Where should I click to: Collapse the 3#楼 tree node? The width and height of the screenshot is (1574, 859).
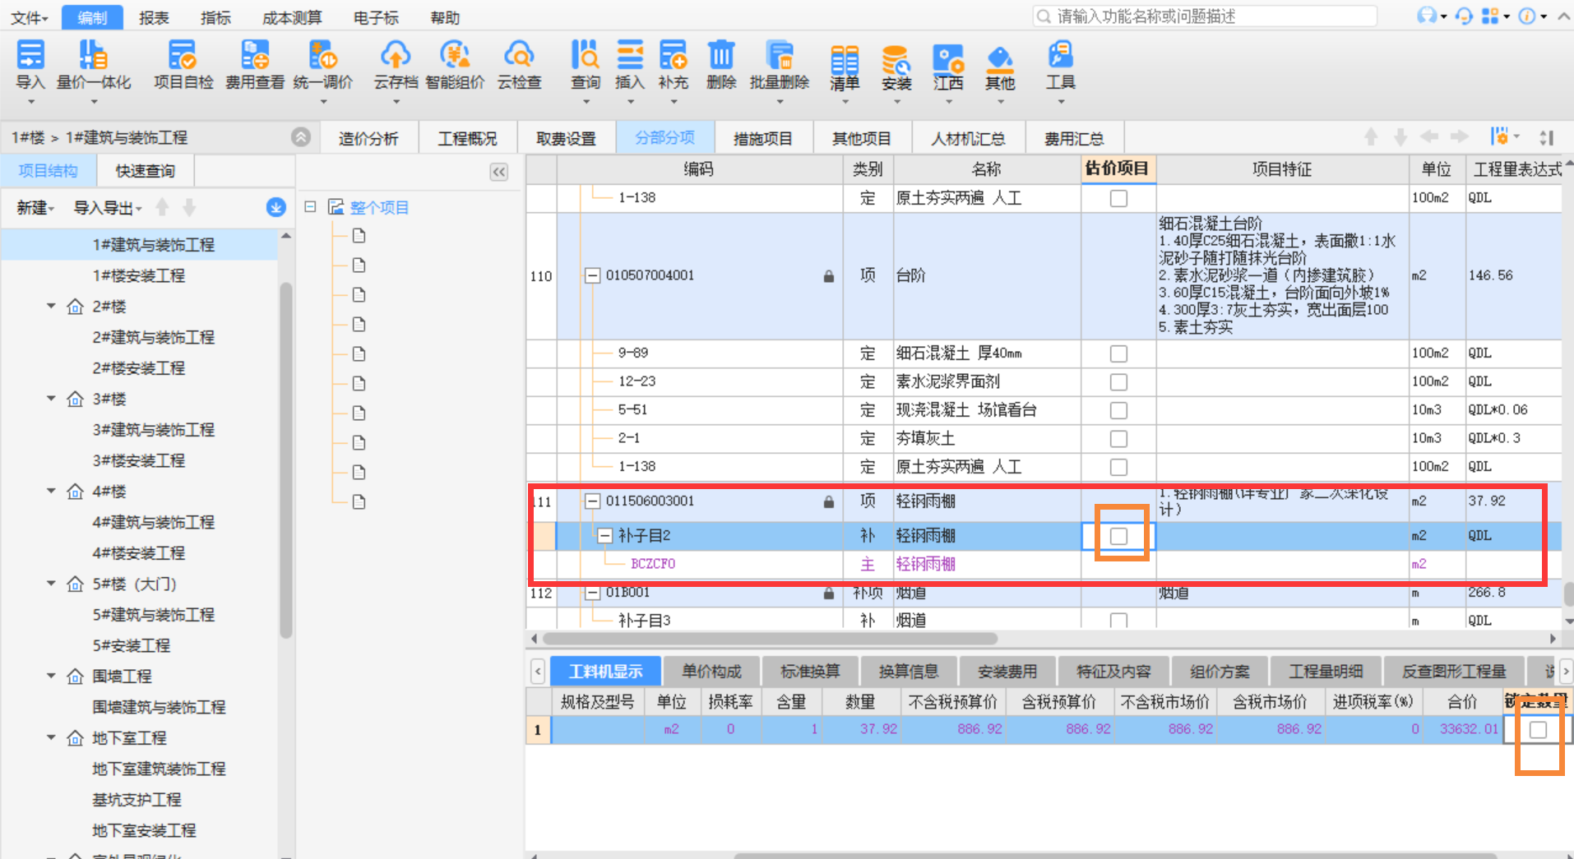coord(51,399)
